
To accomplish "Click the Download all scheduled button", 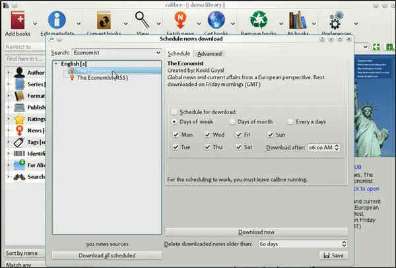I will click(x=107, y=255).
